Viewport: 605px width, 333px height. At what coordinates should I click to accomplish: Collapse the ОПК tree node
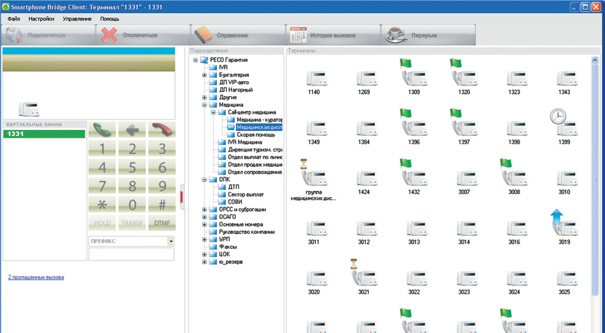[204, 180]
